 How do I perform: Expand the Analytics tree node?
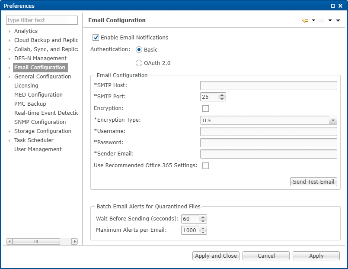pos(10,31)
